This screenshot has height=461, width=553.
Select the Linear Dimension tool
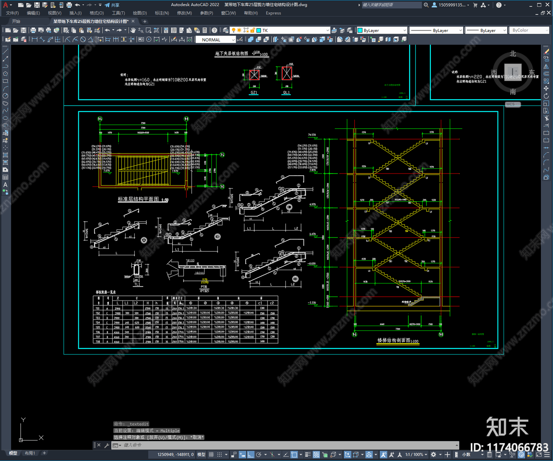[x=35, y=39]
